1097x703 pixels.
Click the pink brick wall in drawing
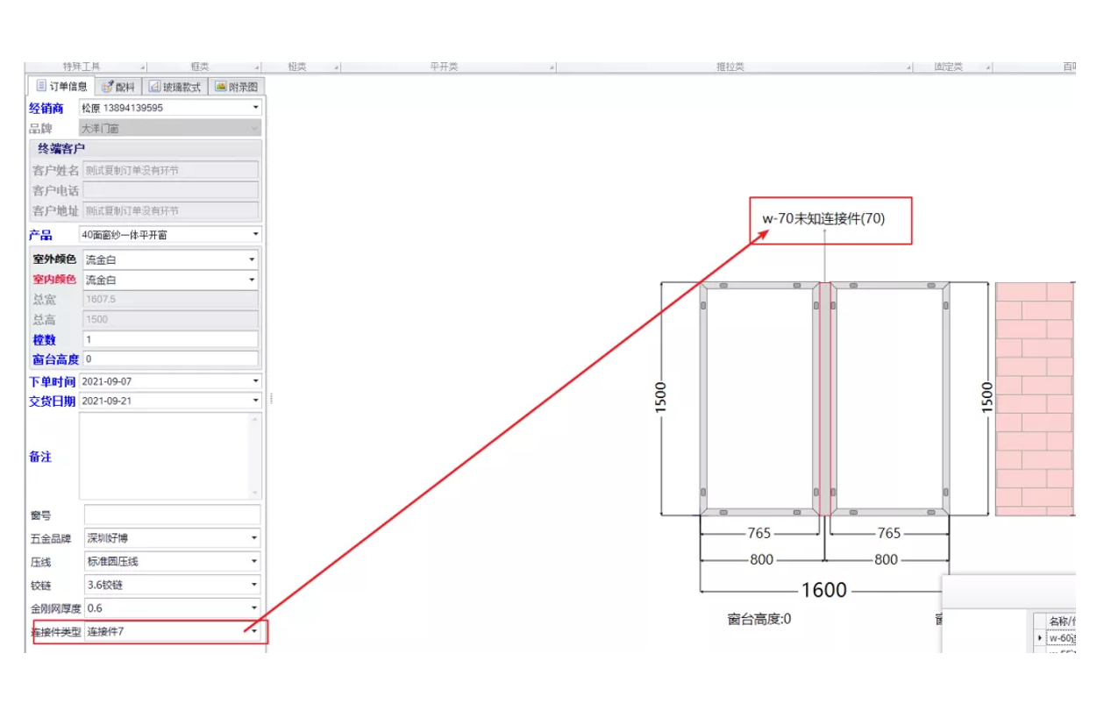1035,399
